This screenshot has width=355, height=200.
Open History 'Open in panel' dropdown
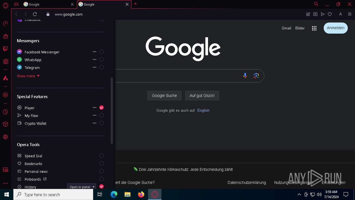pyautogui.click(x=82, y=187)
